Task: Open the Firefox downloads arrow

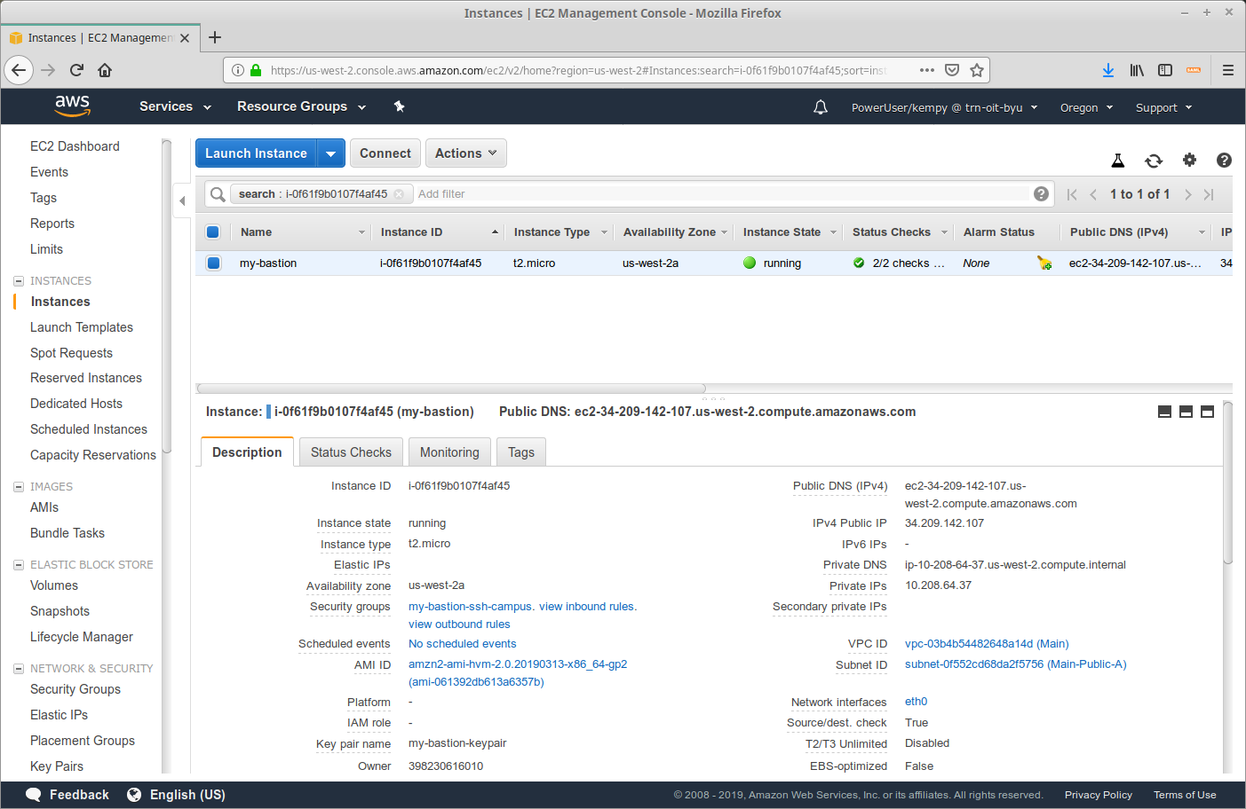Action: [x=1108, y=70]
